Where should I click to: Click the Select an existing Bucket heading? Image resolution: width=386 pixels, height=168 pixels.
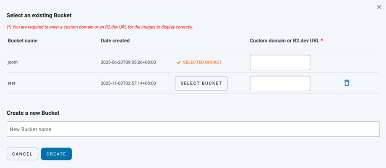click(39, 16)
